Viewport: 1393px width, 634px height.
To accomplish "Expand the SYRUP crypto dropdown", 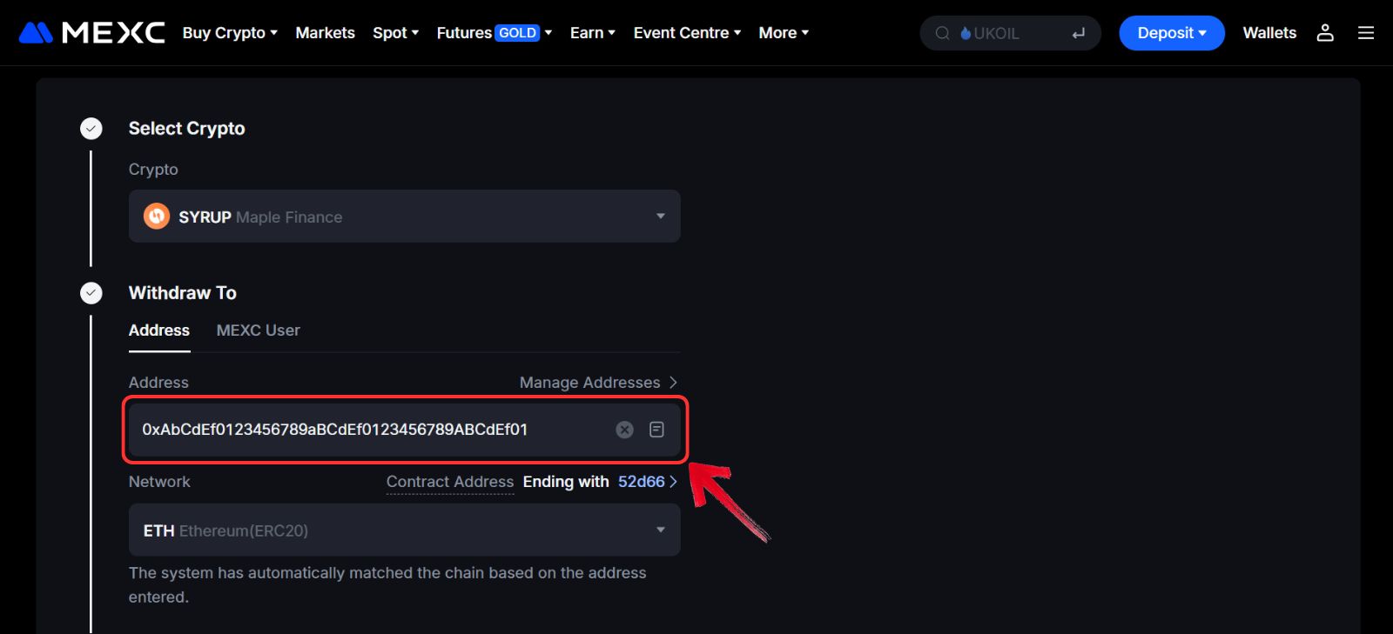I will pos(660,217).
